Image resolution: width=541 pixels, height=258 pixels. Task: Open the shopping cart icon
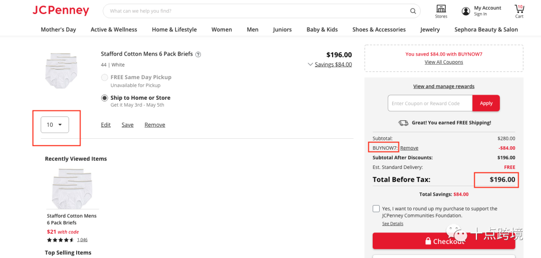coord(519,9)
